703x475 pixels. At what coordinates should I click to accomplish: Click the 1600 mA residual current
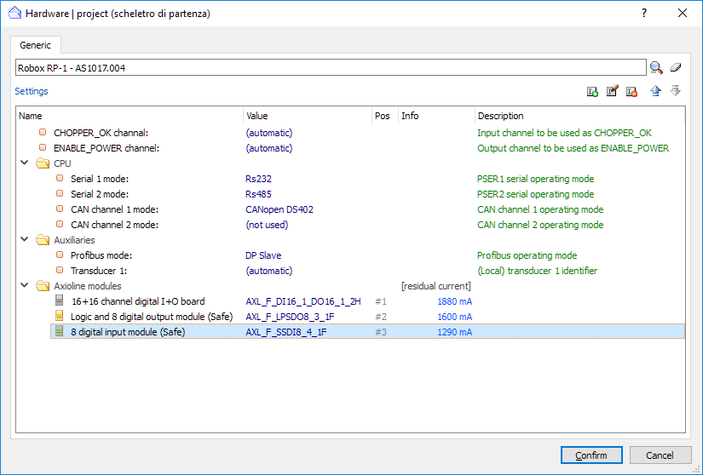pos(455,317)
